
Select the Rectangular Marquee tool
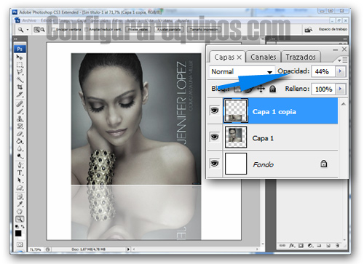coord(20,65)
